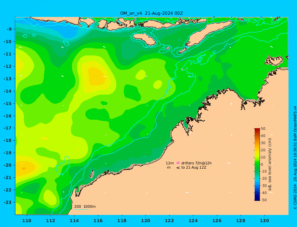Click the longitude label 124
This screenshot has height=227, width=297.
click(193, 221)
